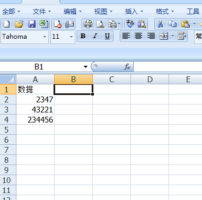
Task: Select column C header
Action: [x=111, y=80]
